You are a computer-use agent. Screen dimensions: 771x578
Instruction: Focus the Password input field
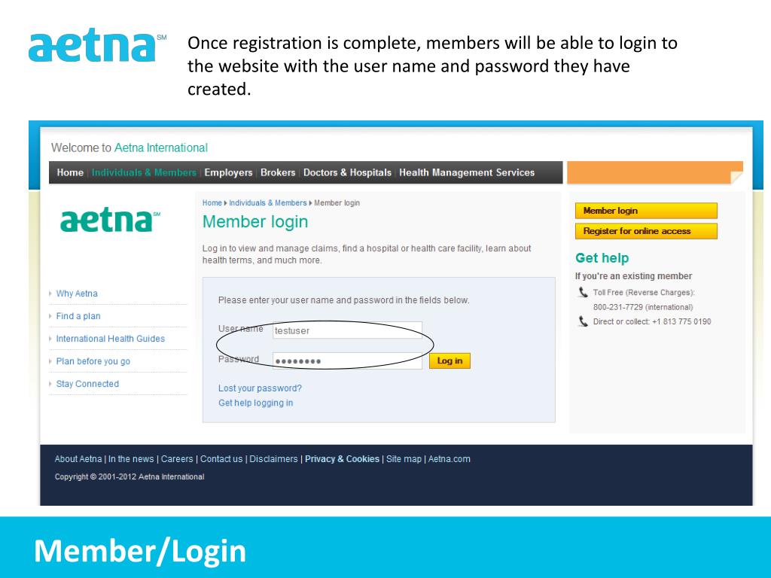(347, 360)
